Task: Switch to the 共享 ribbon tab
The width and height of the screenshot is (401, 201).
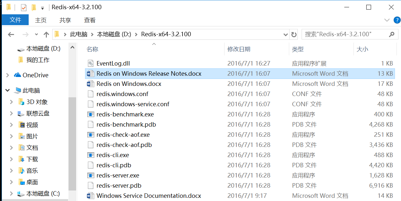Action: (x=65, y=20)
